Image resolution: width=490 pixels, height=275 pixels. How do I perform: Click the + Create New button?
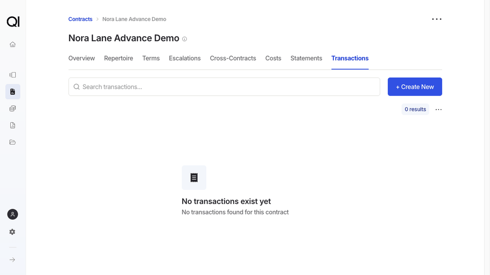[x=414, y=87]
